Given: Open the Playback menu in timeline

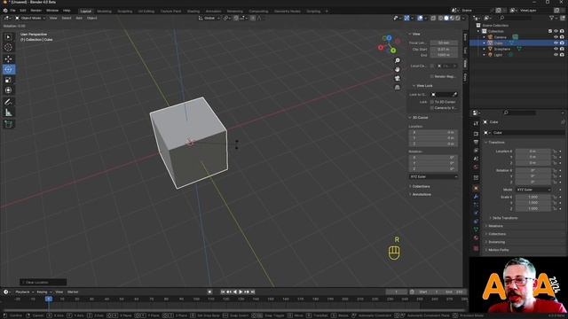Looking at the screenshot, I should tap(24, 292).
